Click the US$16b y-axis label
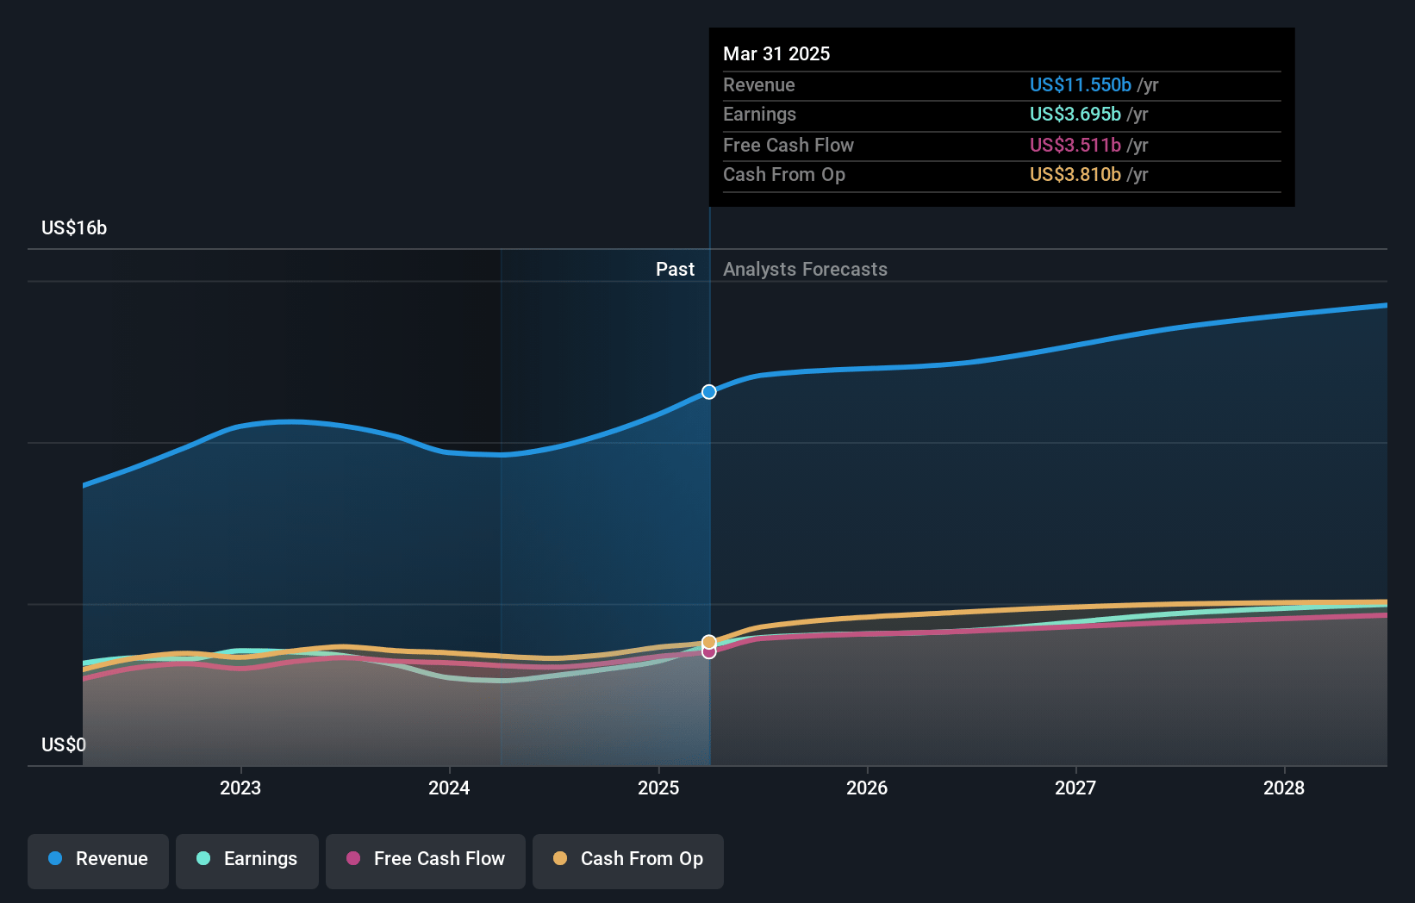The image size is (1415, 903). [x=74, y=227]
